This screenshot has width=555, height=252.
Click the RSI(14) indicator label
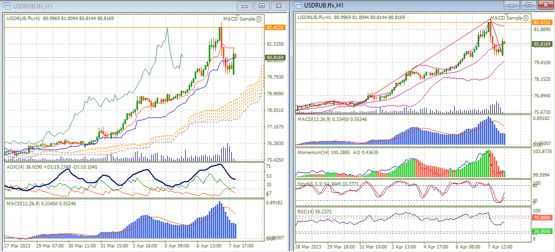pos(307,211)
